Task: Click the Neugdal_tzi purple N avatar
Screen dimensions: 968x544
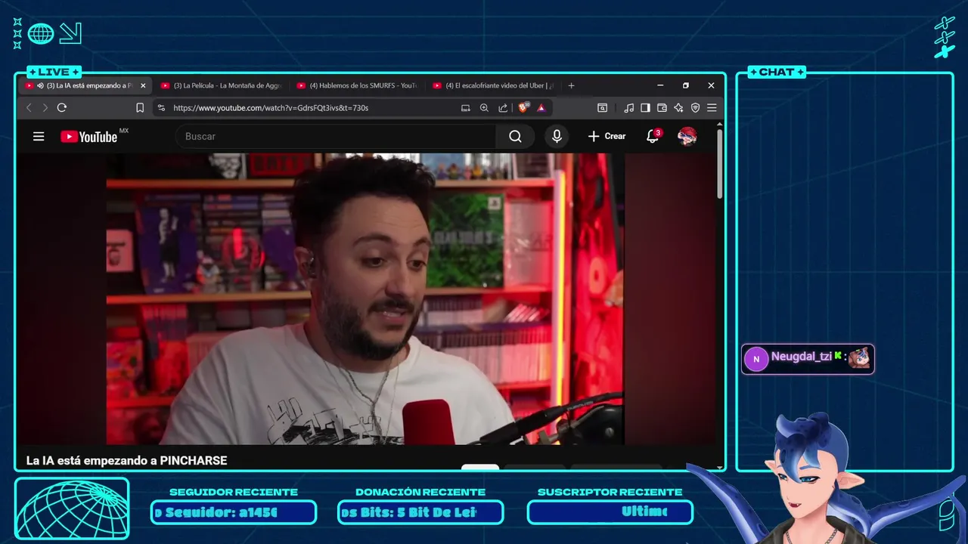Action: point(756,359)
